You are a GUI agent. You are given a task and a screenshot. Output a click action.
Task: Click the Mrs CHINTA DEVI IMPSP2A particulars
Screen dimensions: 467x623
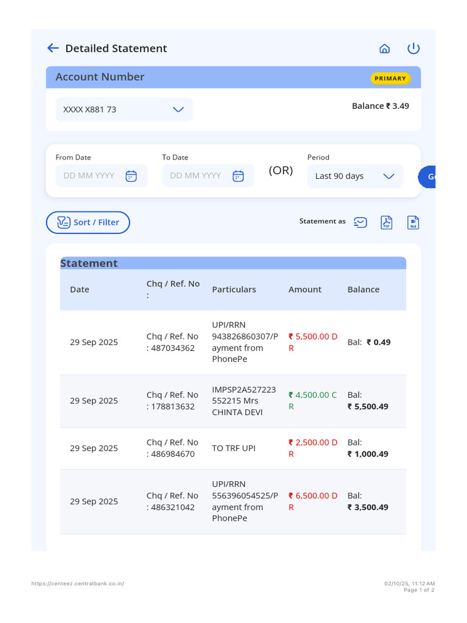(x=244, y=400)
